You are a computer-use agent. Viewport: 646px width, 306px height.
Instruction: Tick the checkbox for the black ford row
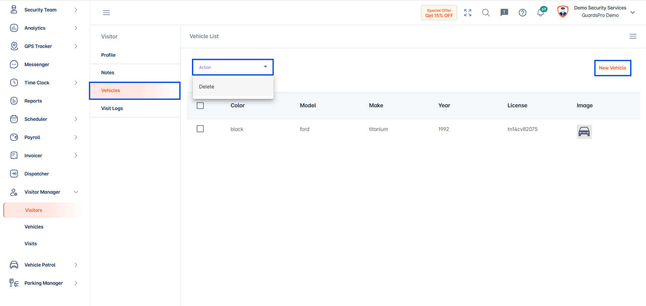200,129
